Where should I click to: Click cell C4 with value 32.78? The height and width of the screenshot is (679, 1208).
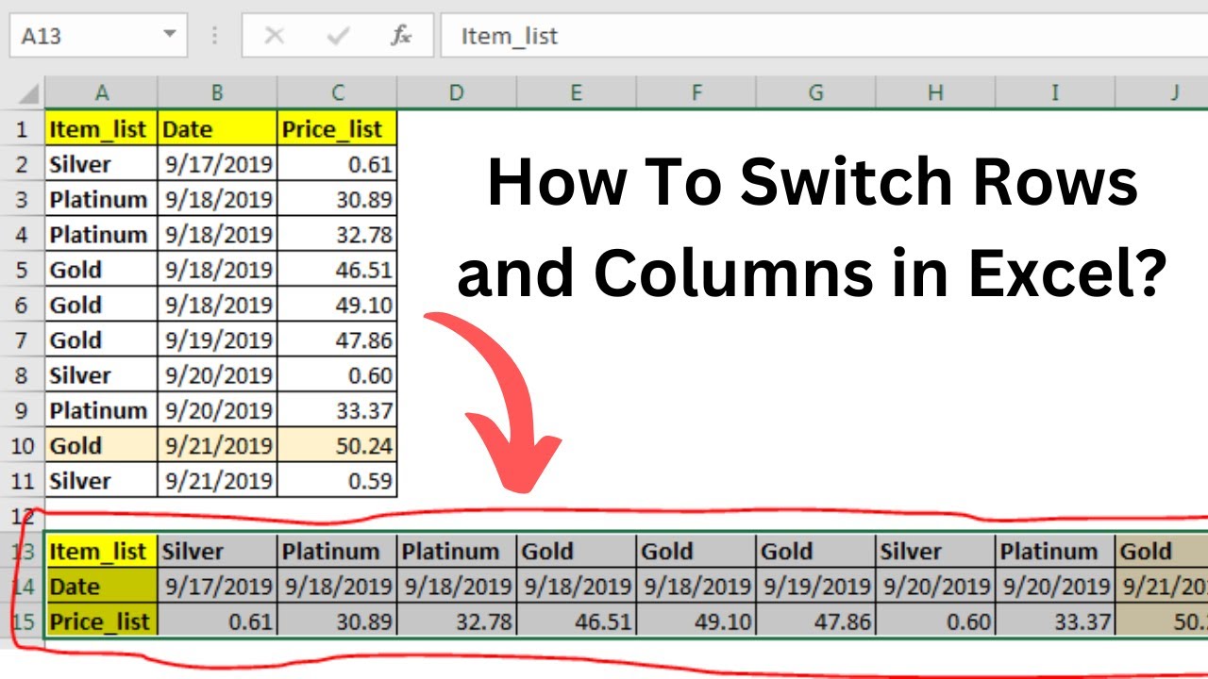click(x=337, y=235)
